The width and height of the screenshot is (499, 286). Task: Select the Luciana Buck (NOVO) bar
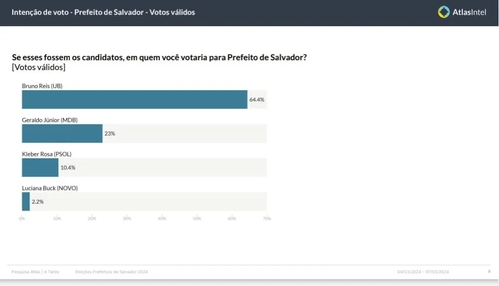[x=26, y=201]
